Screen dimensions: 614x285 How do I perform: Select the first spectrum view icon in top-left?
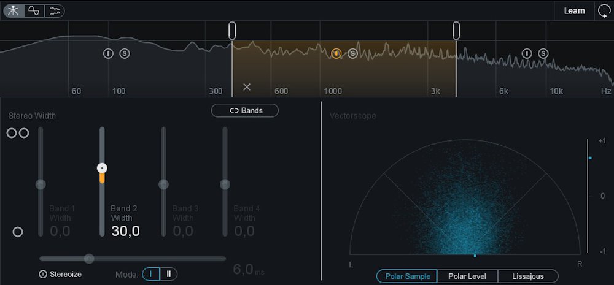(14, 10)
